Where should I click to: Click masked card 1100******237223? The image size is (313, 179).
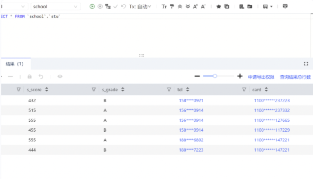pos(272,101)
